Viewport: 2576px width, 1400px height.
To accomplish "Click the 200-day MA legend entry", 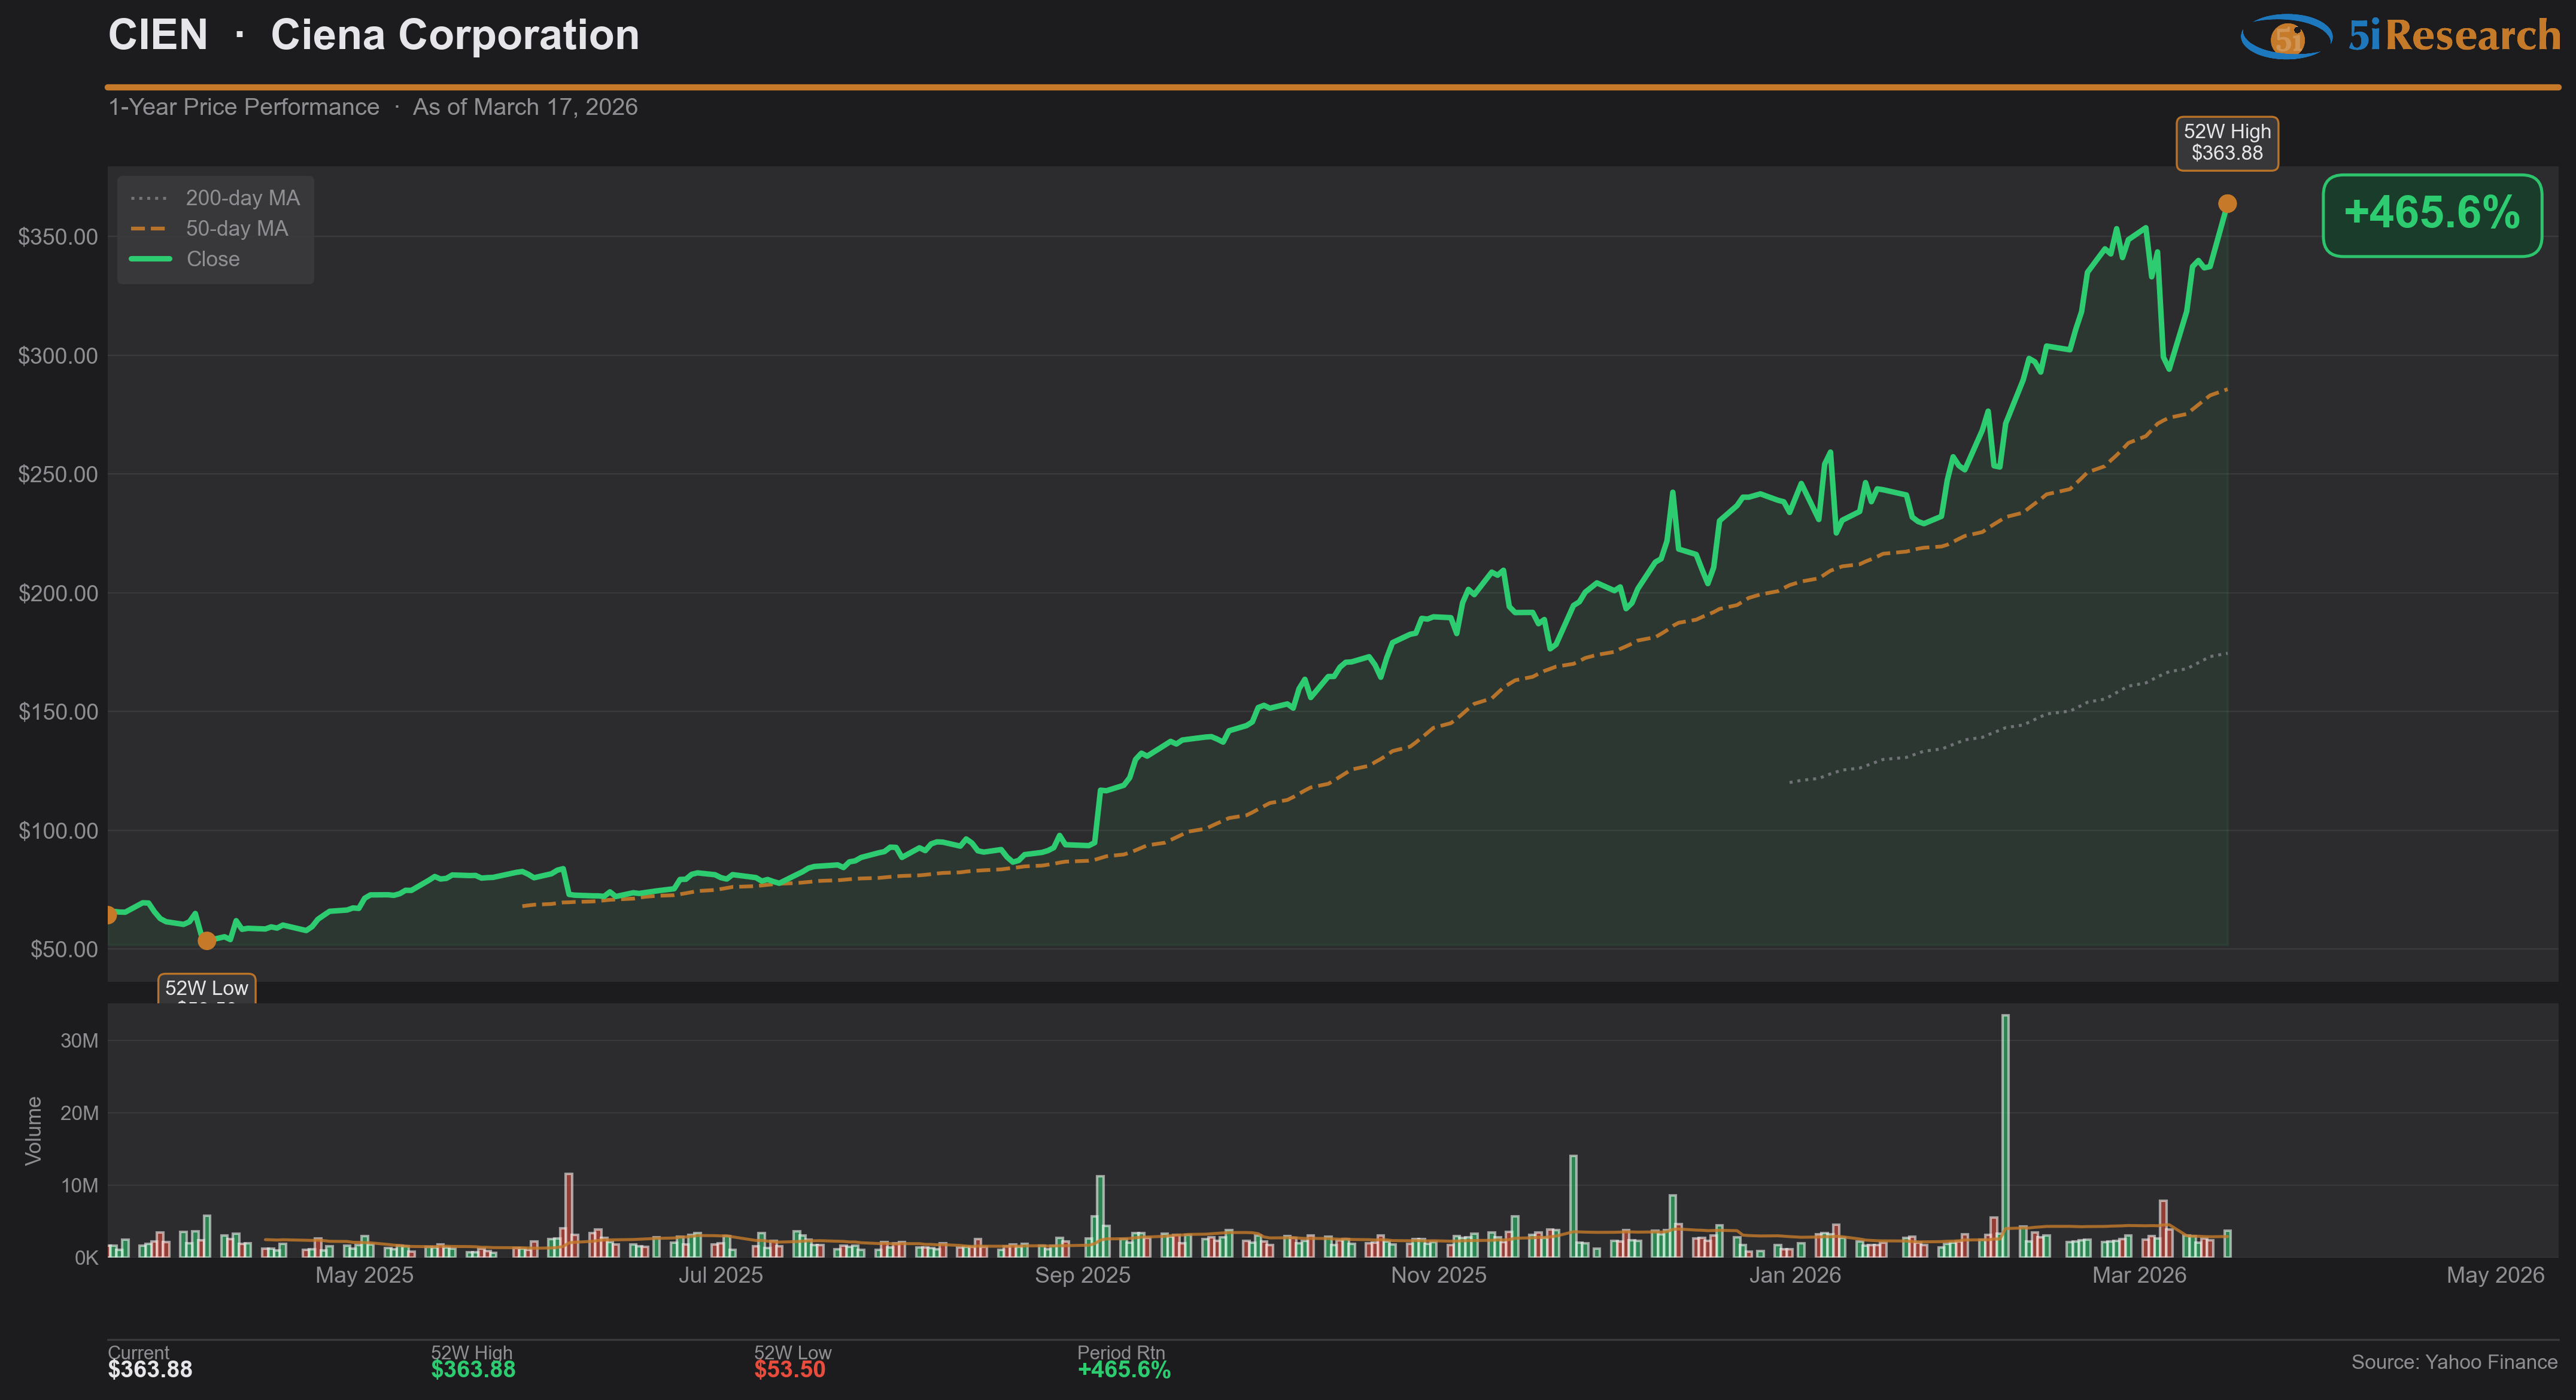I will [x=215, y=198].
